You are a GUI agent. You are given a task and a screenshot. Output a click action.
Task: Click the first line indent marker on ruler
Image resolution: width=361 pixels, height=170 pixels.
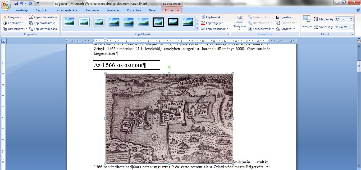pos(105,39)
